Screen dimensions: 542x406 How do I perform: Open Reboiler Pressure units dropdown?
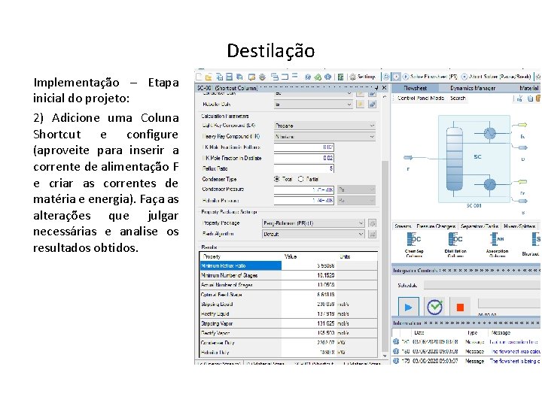(x=356, y=201)
